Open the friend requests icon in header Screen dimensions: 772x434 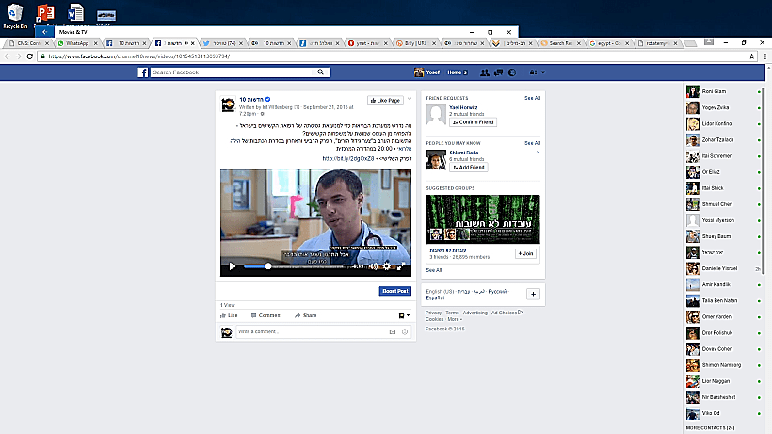click(x=483, y=72)
